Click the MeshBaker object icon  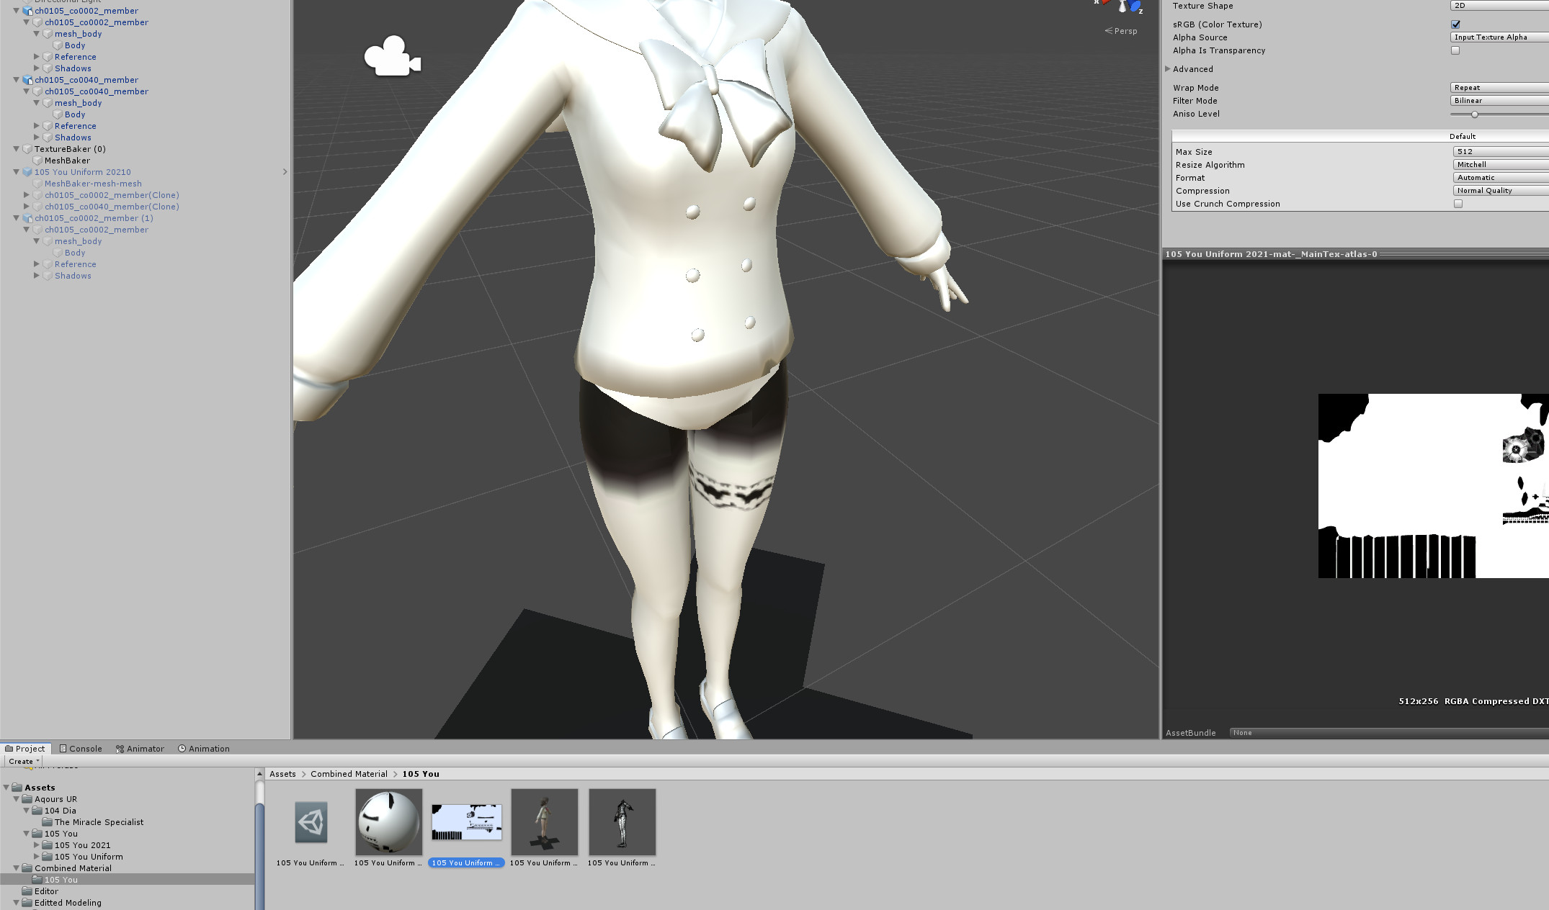pos(37,161)
